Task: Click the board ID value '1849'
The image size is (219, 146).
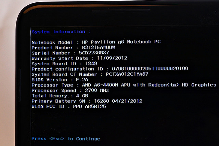Action: point(91,63)
